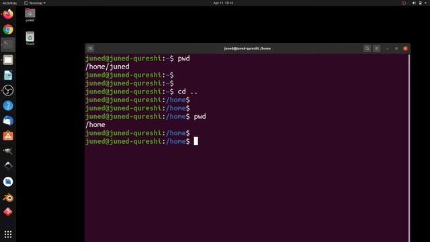Minimize the terminal window
This screenshot has height=242, width=430.
(387, 48)
